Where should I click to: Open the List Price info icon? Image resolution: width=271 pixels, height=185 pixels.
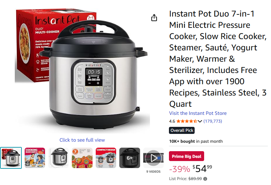click(205, 179)
